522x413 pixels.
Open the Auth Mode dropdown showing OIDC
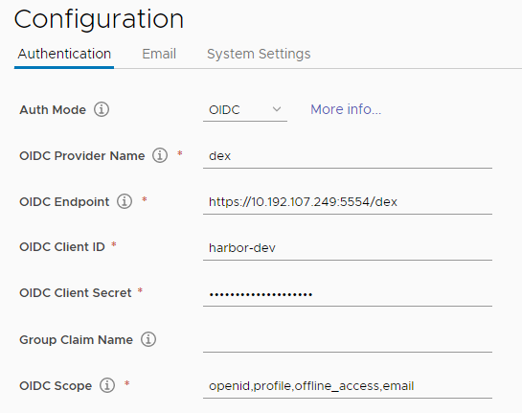245,110
